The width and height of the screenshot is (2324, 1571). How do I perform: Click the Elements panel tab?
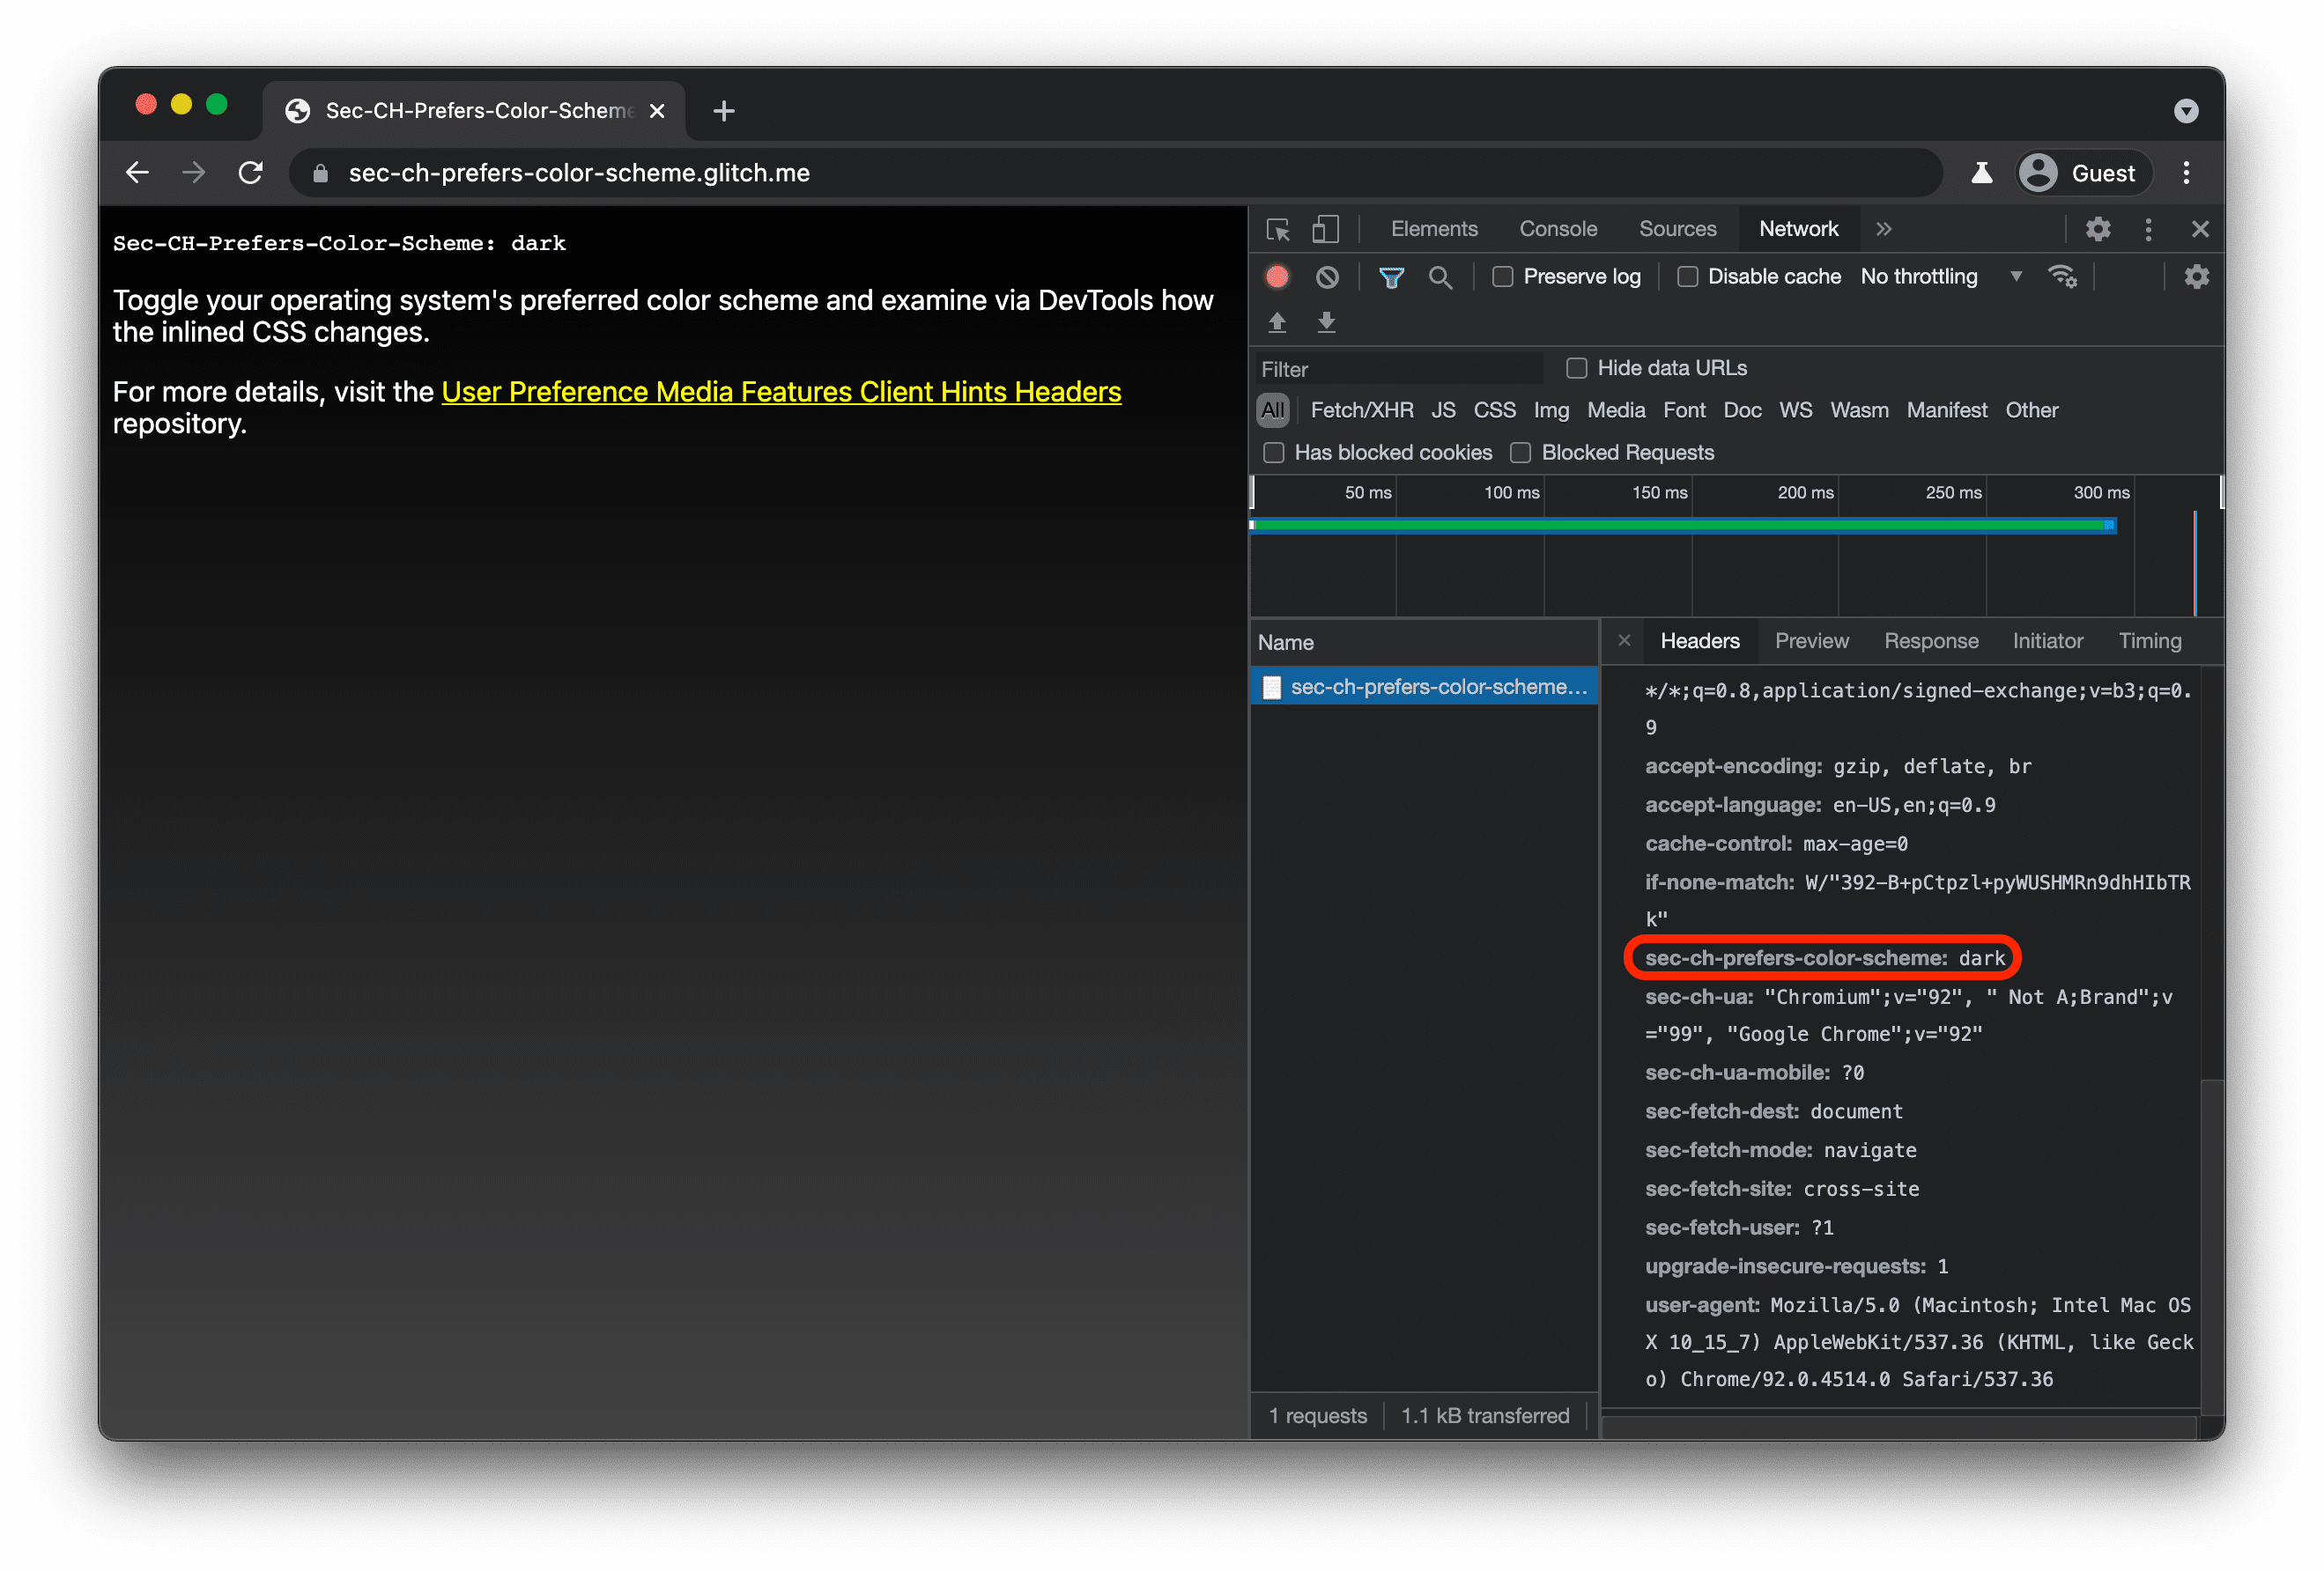pos(1433,228)
